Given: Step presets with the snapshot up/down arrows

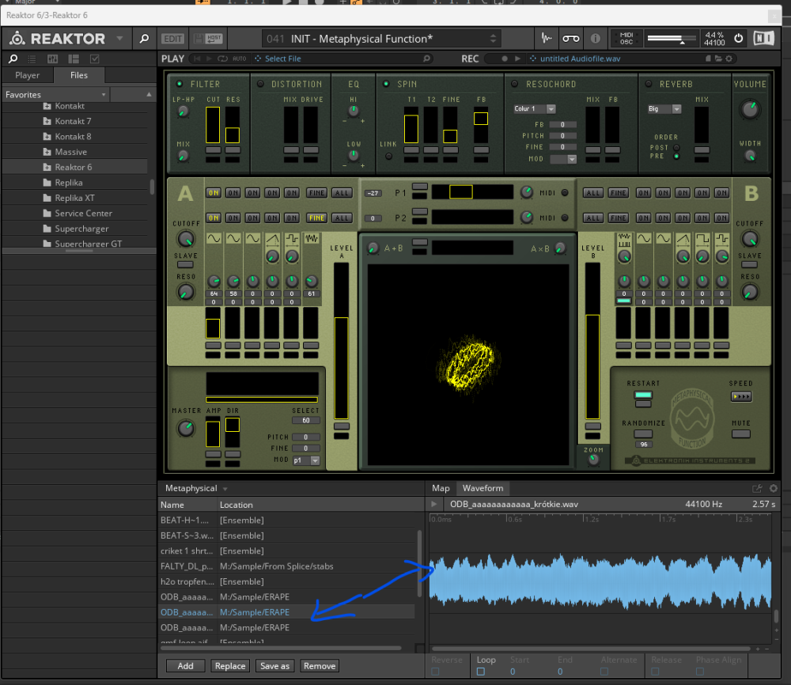Looking at the screenshot, I should pyautogui.click(x=493, y=38).
